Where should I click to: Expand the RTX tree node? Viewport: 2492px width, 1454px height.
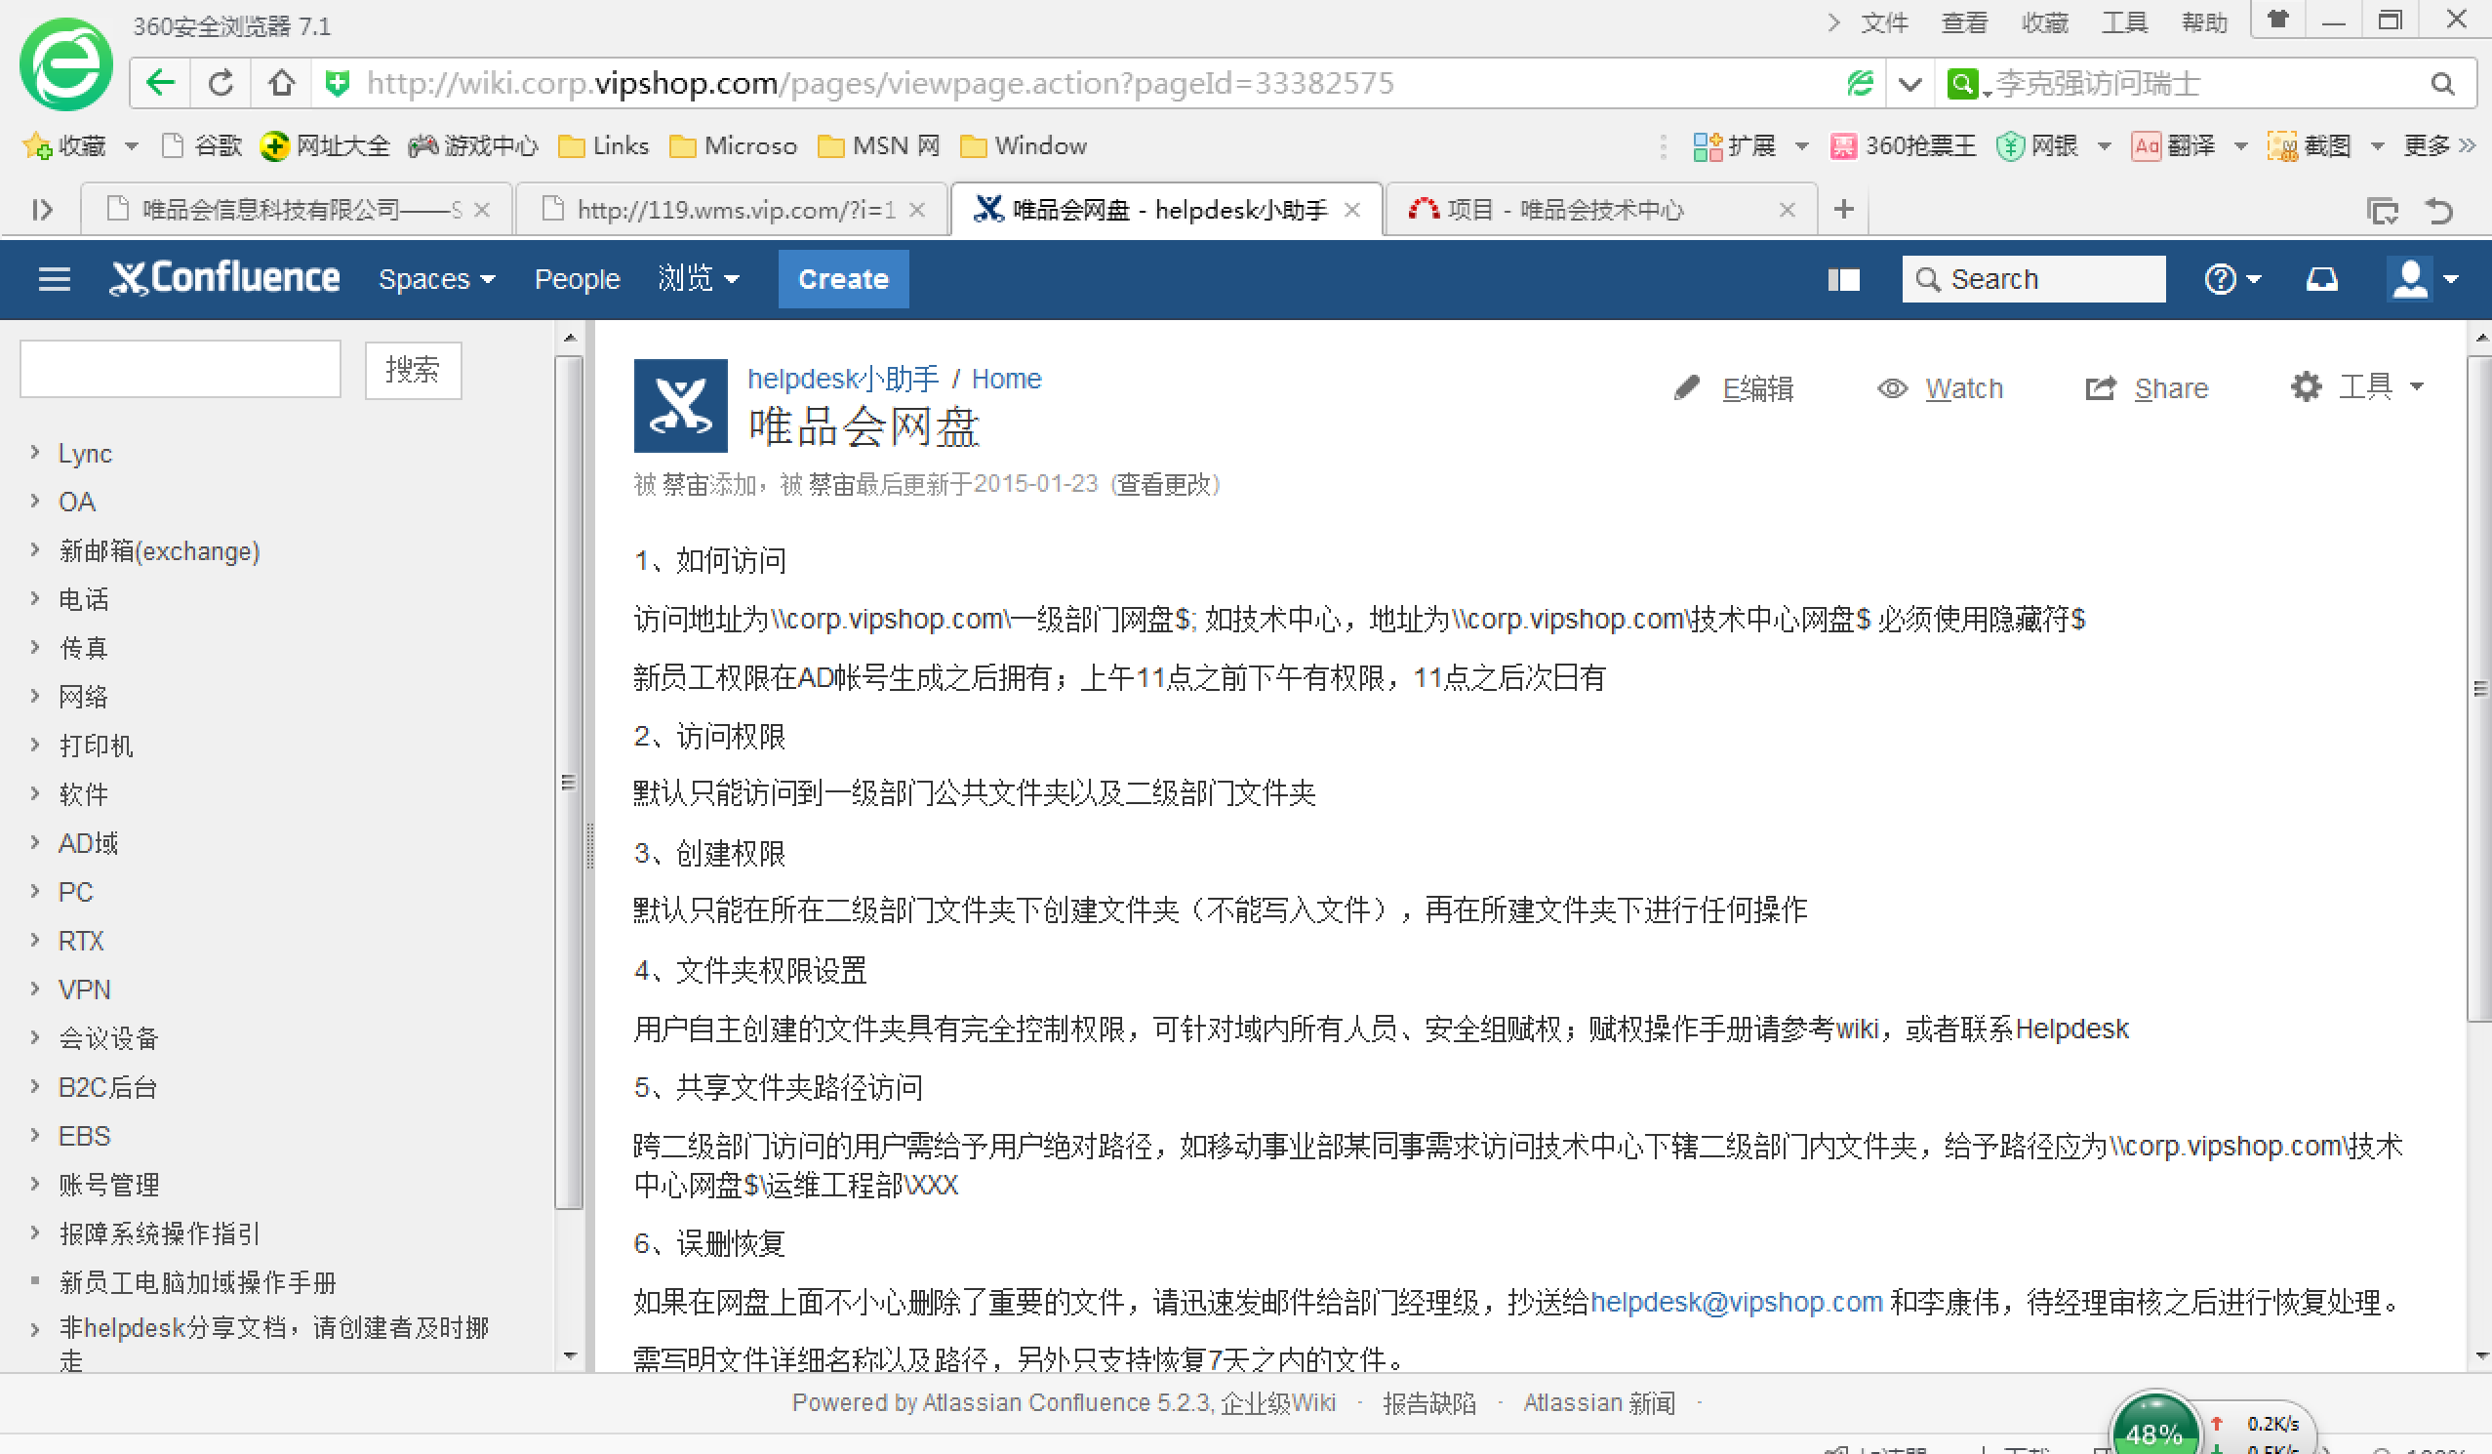[x=34, y=939]
